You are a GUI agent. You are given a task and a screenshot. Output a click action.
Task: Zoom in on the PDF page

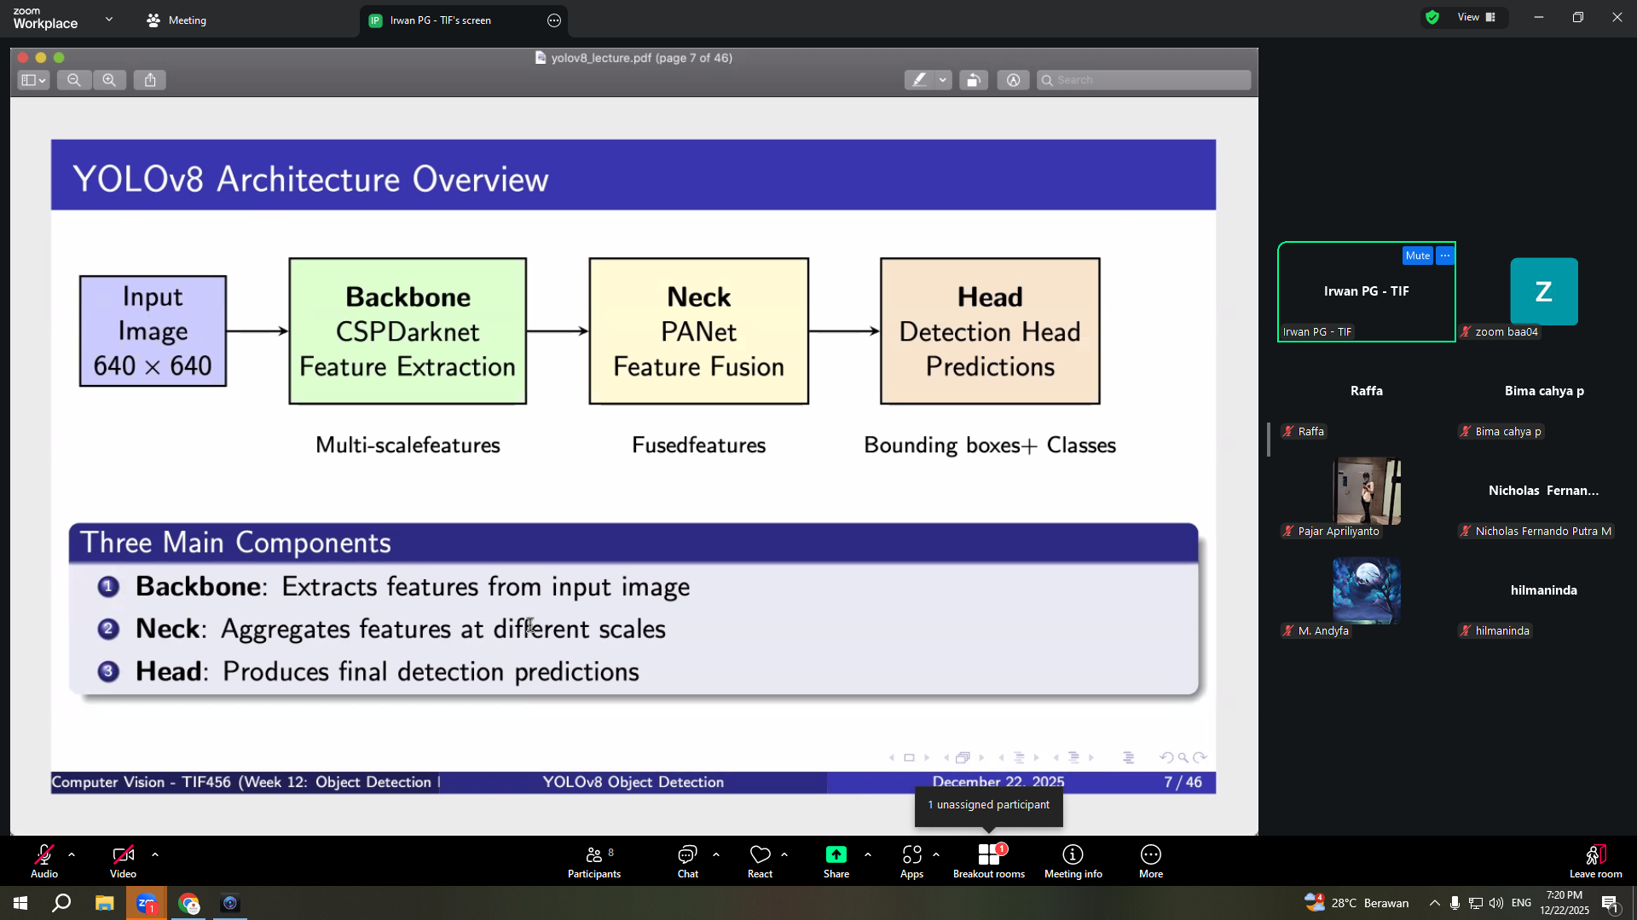click(x=109, y=80)
